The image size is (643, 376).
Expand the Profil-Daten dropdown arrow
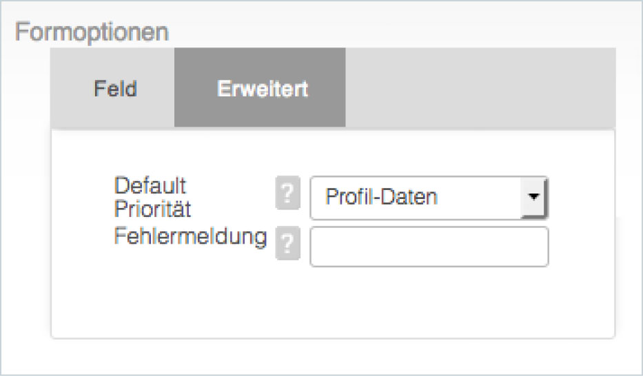coord(533,197)
